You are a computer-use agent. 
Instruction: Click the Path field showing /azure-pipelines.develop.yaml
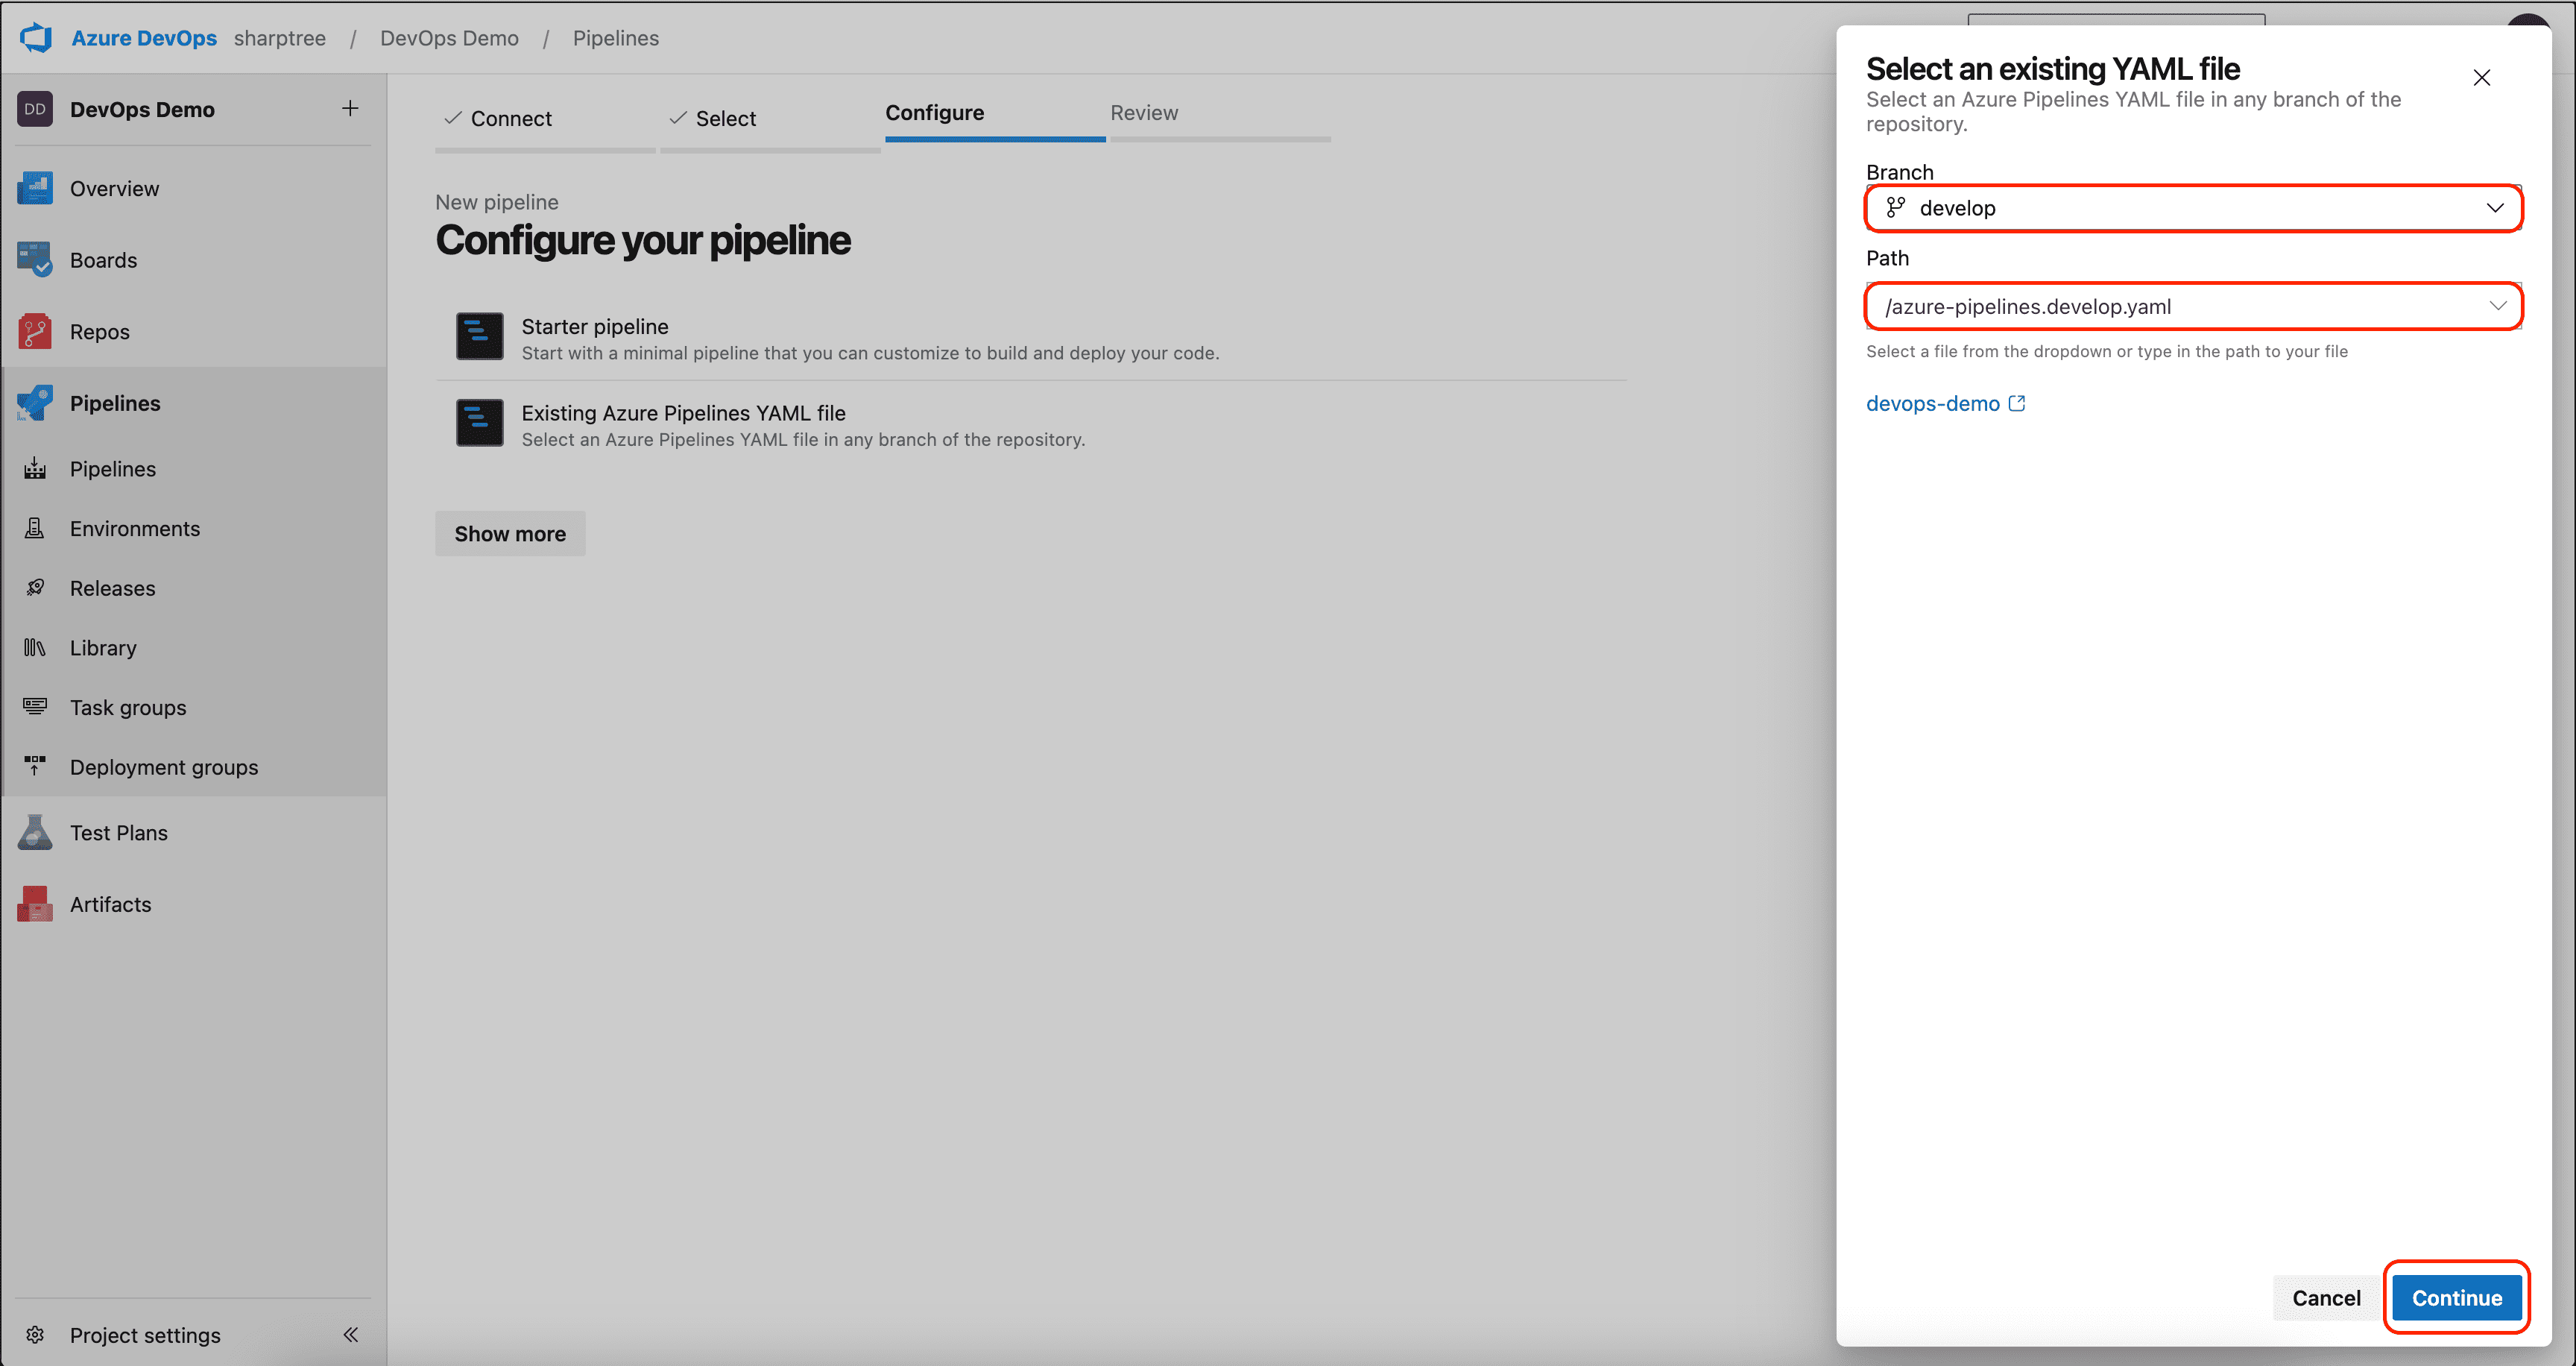(x=2194, y=306)
